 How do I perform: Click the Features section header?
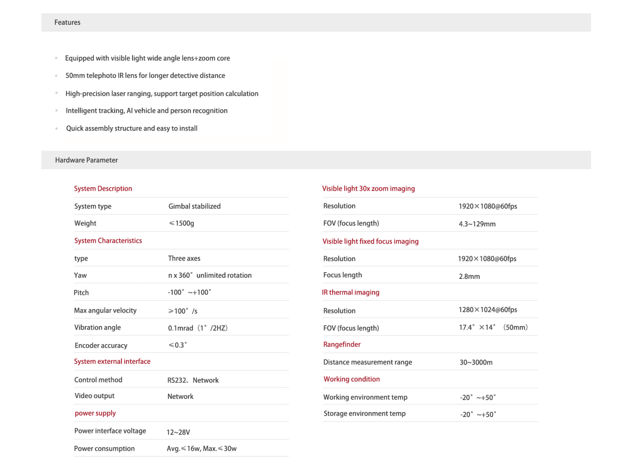point(316,22)
